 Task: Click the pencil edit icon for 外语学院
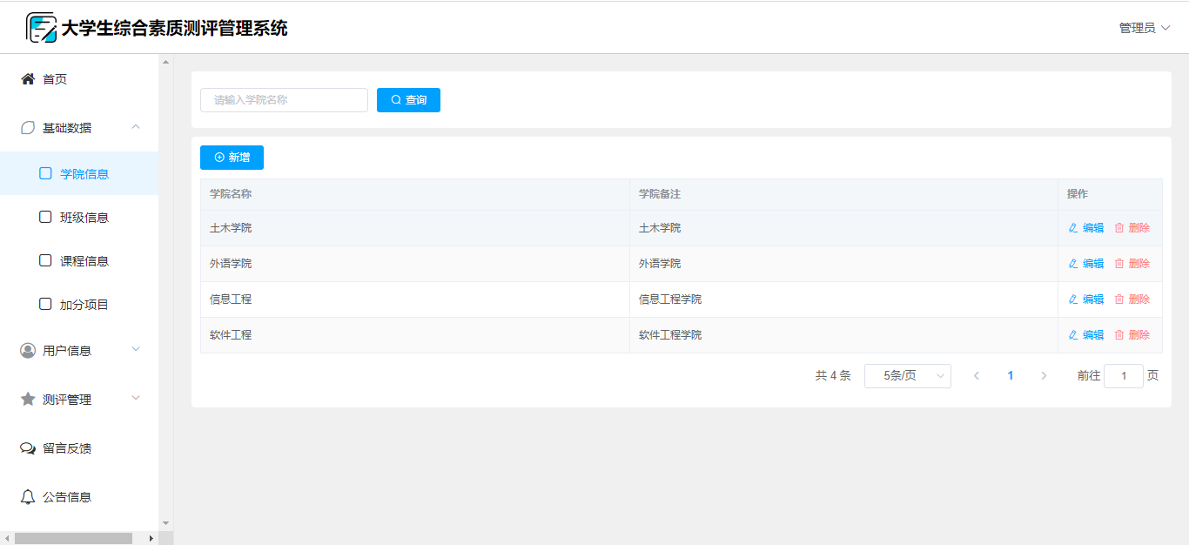pyautogui.click(x=1073, y=264)
